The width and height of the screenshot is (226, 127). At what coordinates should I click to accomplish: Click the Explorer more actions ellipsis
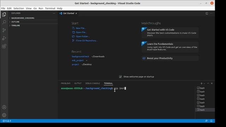coord(54,13)
